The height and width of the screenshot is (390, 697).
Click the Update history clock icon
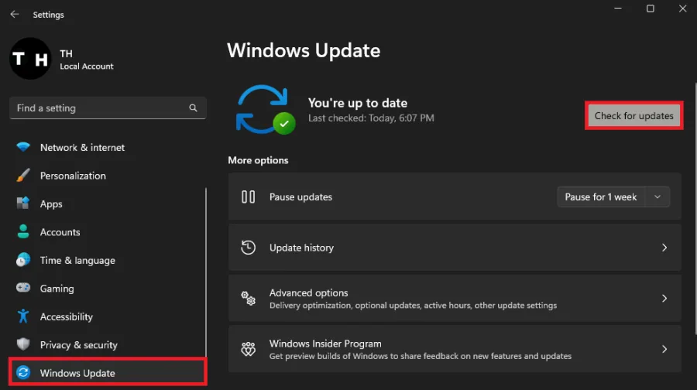coord(248,248)
